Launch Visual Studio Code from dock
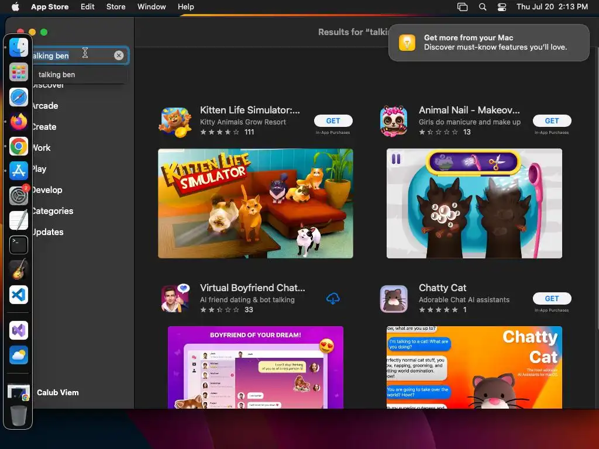Screen dimensions: 599x449 pos(18,295)
